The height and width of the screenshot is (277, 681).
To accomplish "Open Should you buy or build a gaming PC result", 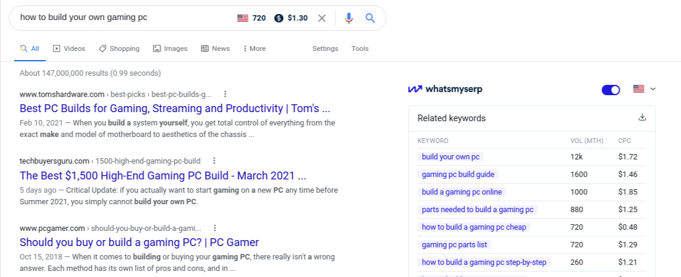I will click(139, 242).
